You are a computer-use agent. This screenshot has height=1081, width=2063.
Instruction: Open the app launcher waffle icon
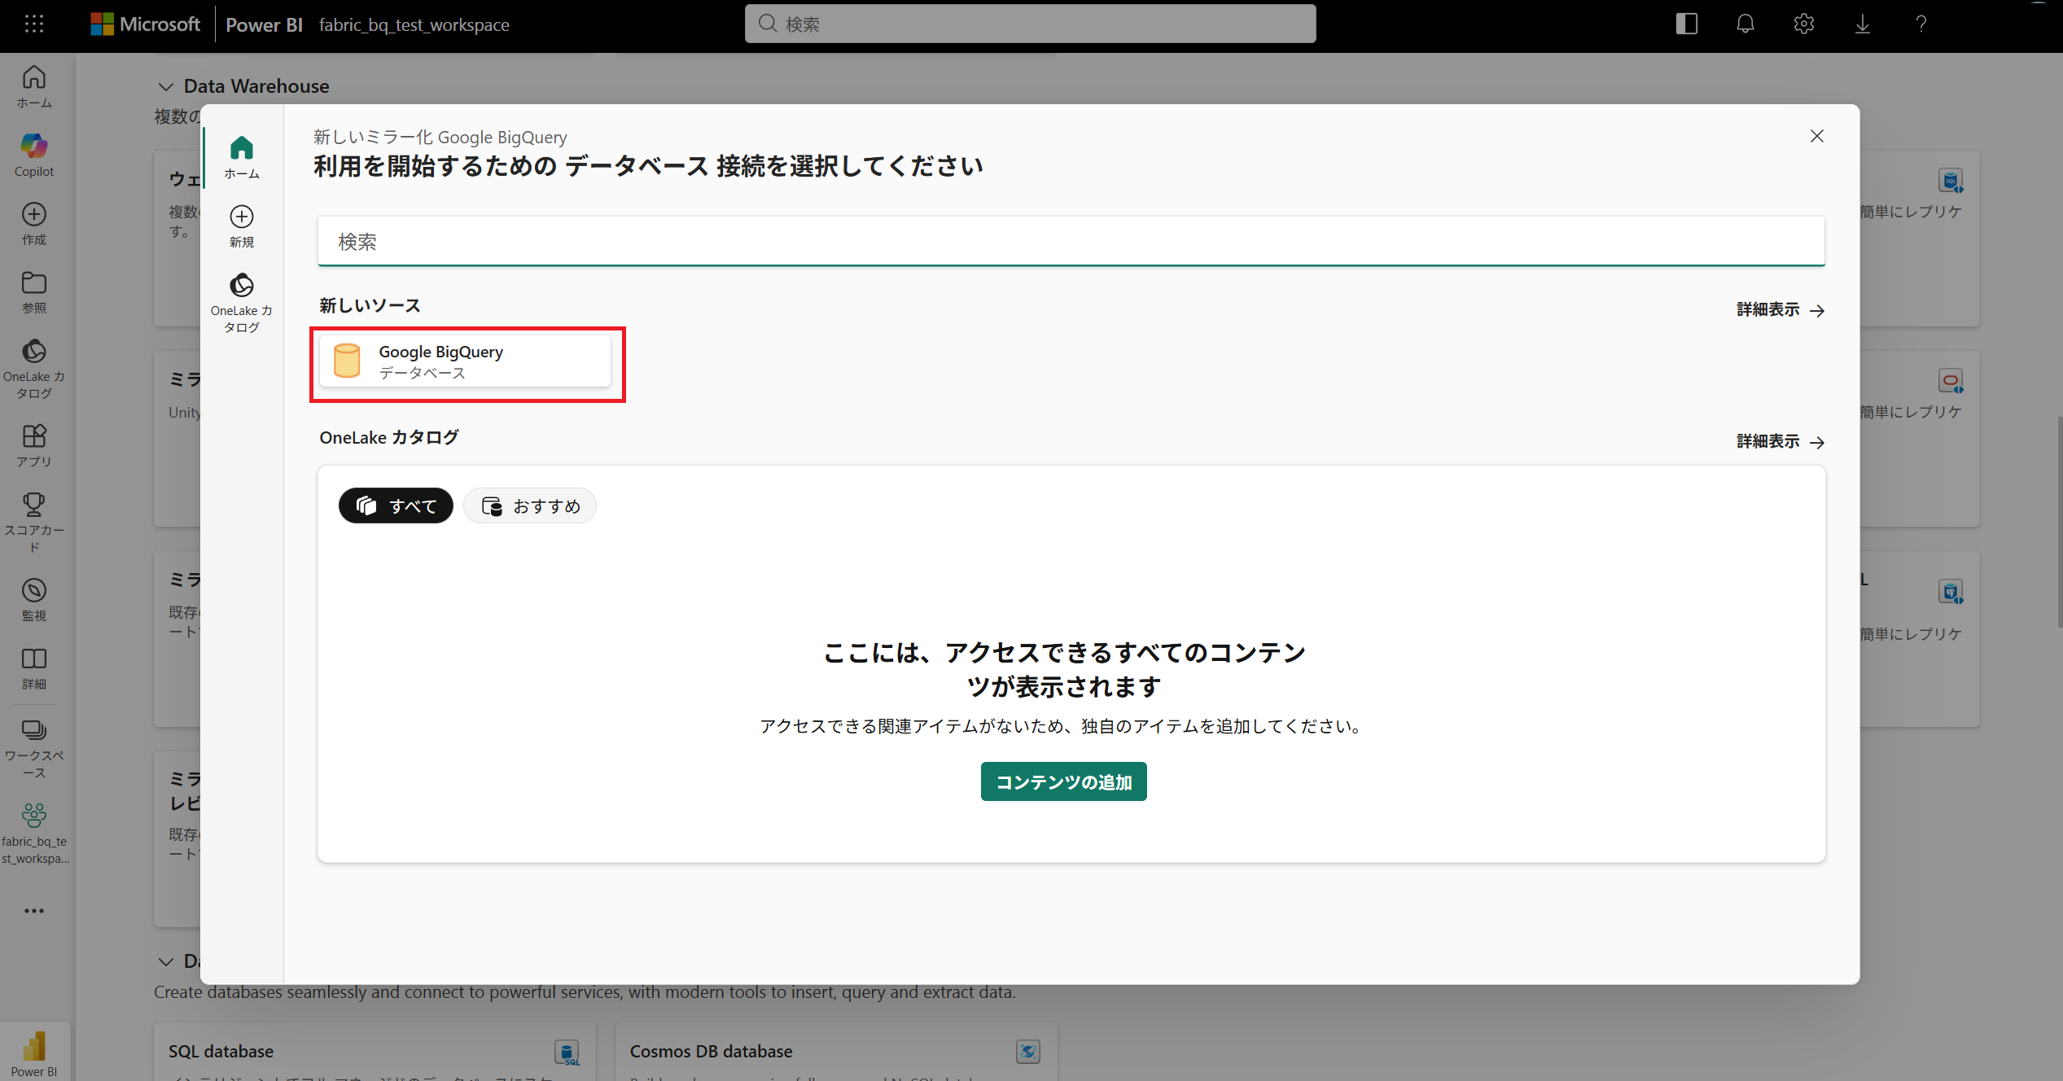[33, 24]
